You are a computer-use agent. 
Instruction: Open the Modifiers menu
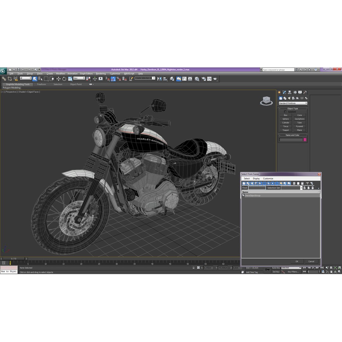[x=60, y=74]
